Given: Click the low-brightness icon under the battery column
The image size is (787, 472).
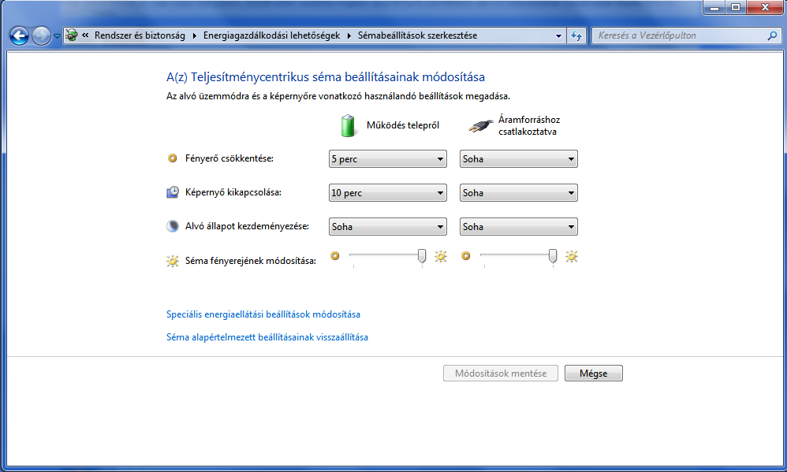Looking at the screenshot, I should [x=334, y=256].
